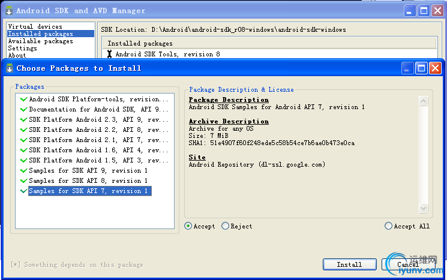
Task: Click checkmark icon of SDK Platform Android 2.2
Action: click(x=23, y=130)
